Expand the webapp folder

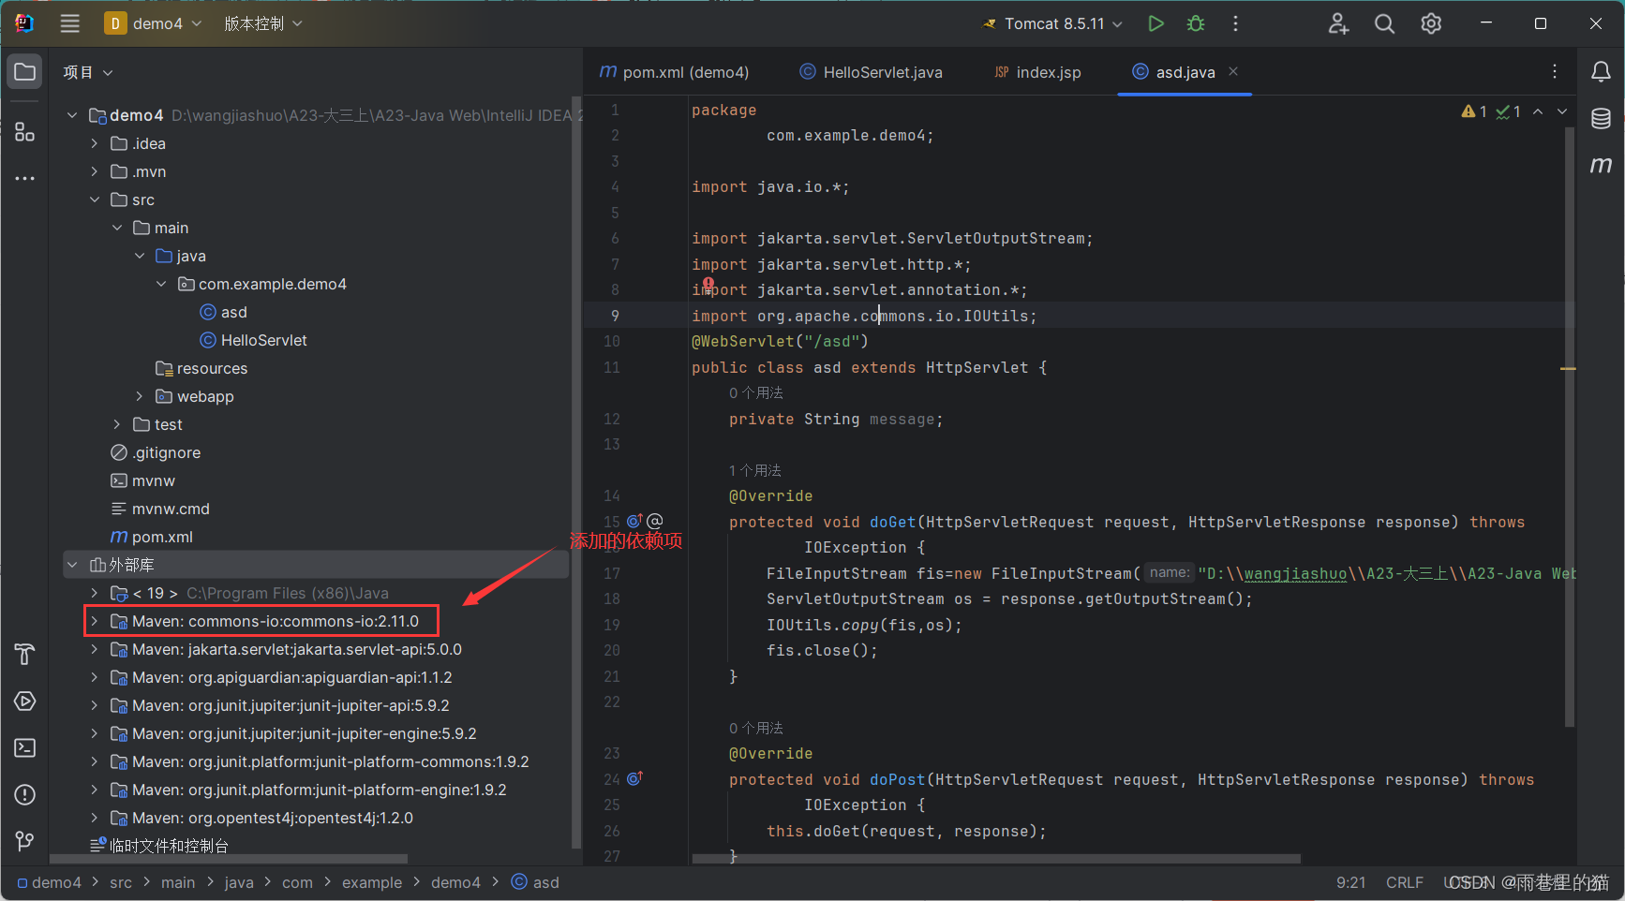tap(139, 396)
